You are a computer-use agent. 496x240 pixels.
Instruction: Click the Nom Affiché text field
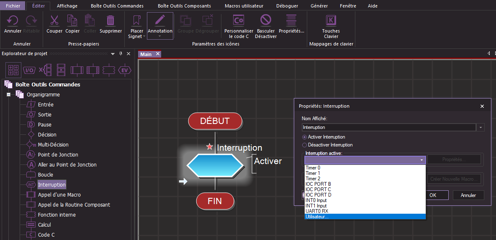[388, 127]
